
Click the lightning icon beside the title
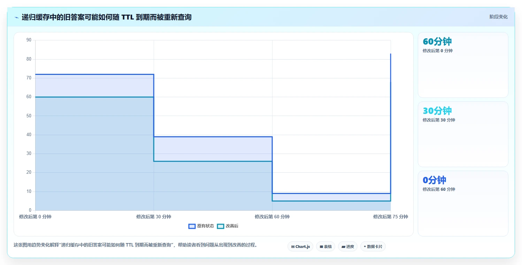(x=16, y=17)
